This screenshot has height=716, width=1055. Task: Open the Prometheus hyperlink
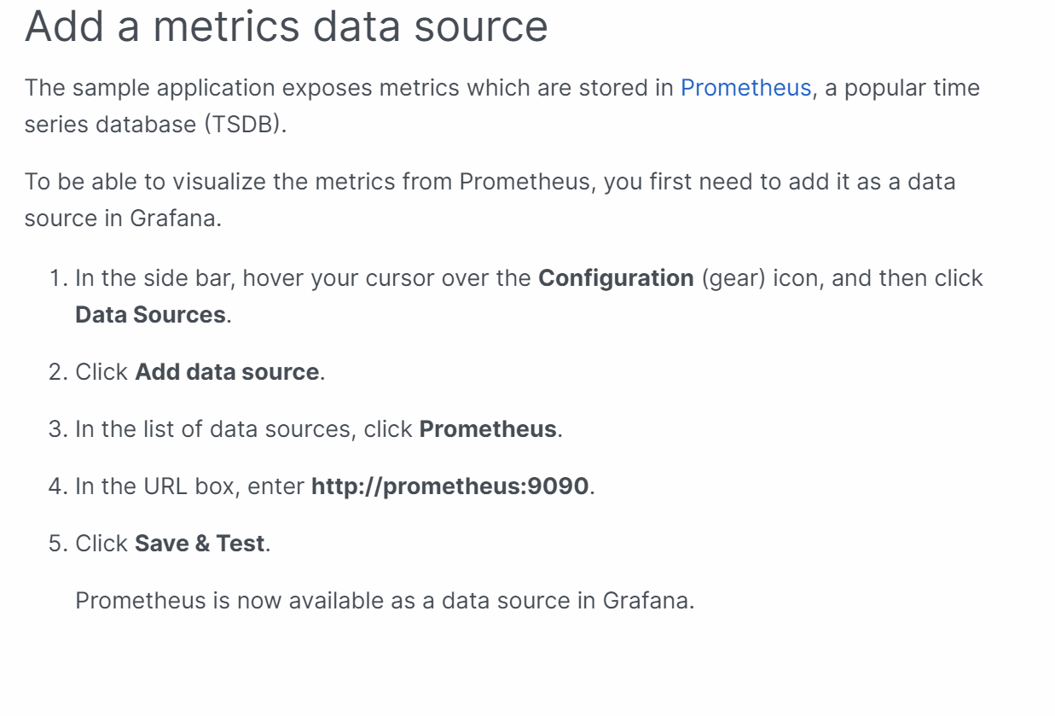tap(745, 88)
